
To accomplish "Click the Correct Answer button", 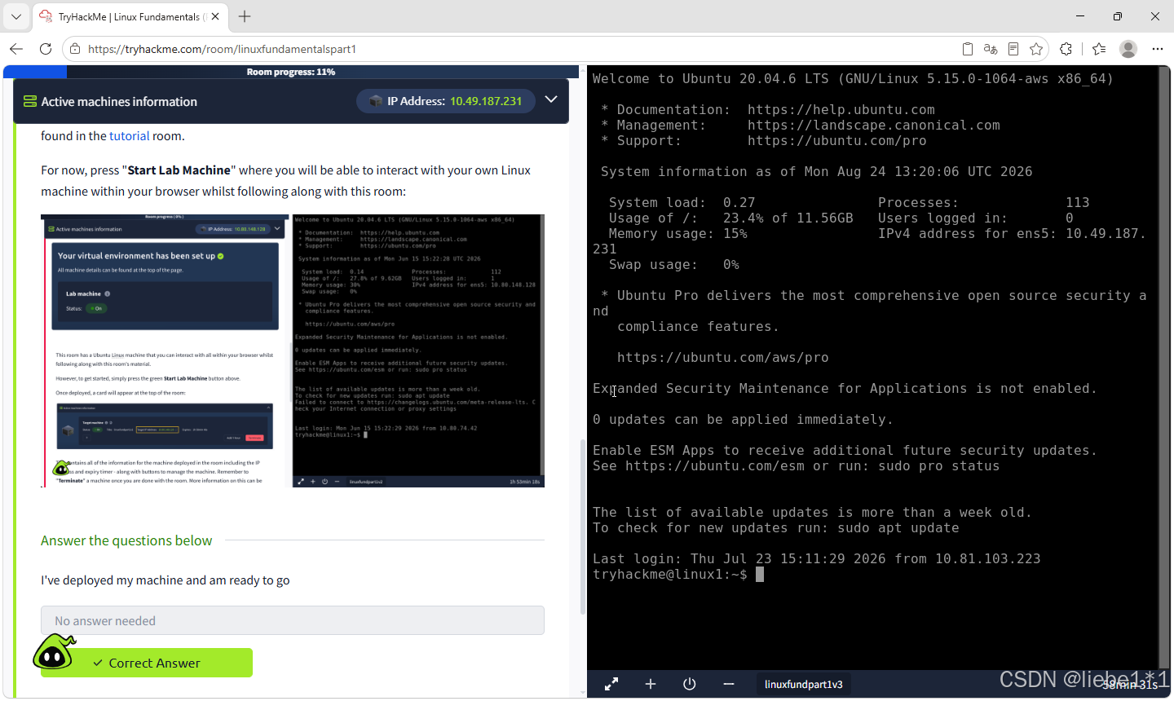I will point(147,663).
